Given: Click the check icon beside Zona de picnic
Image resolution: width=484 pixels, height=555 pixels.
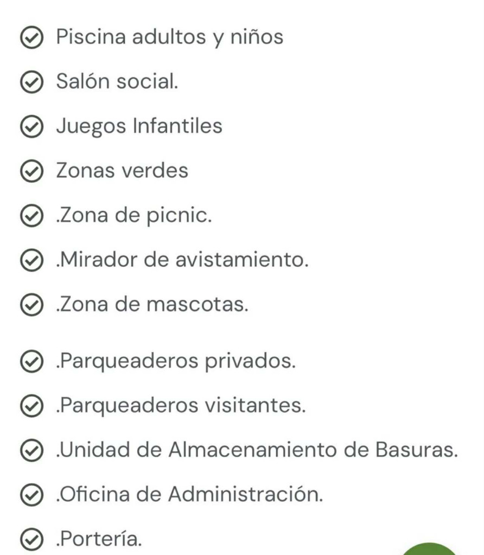Looking at the screenshot, I should (31, 216).
